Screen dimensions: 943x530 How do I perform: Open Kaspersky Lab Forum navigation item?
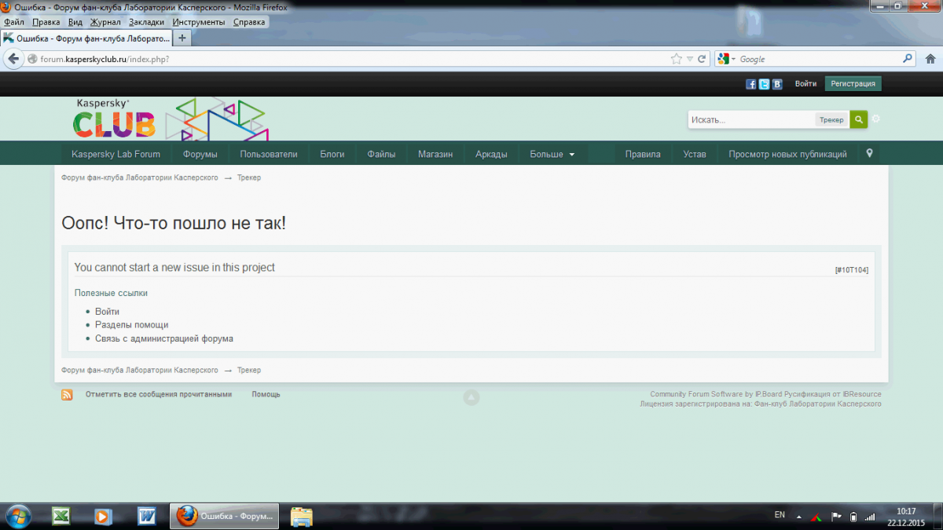[x=116, y=154]
